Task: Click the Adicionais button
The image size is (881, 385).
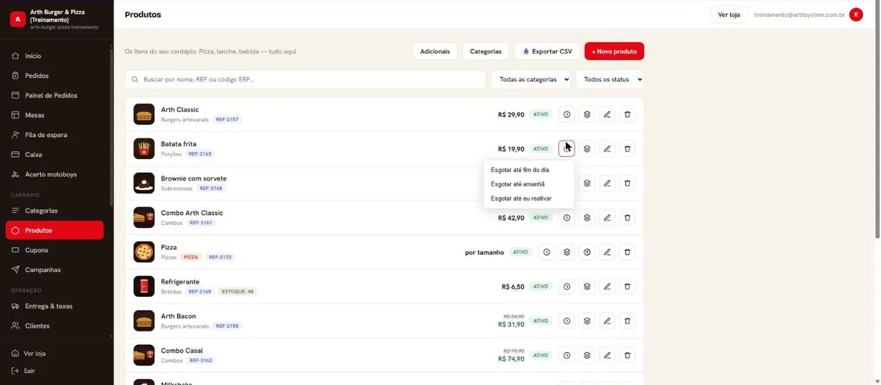Action: click(435, 52)
